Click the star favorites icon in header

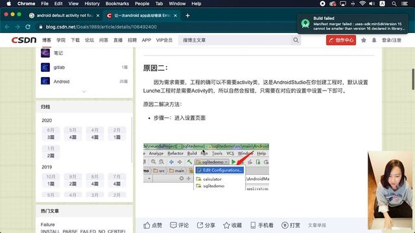(364, 40)
